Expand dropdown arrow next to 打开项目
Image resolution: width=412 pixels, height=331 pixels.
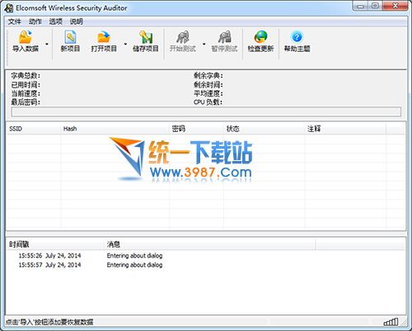click(x=125, y=44)
